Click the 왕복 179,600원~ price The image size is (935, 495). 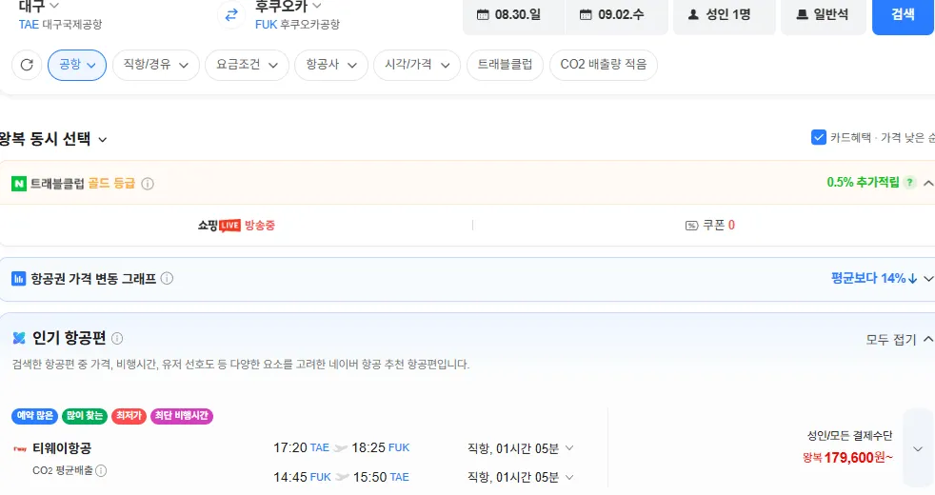point(847,458)
